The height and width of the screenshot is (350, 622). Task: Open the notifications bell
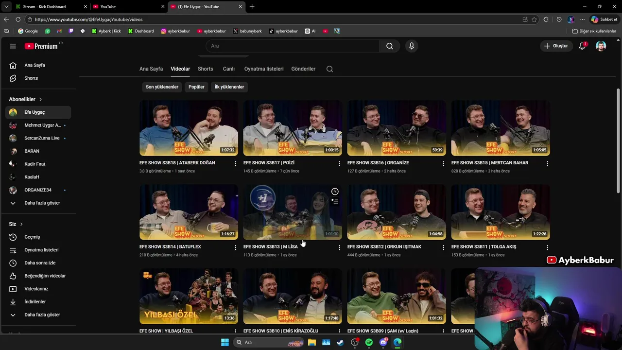[x=582, y=46]
